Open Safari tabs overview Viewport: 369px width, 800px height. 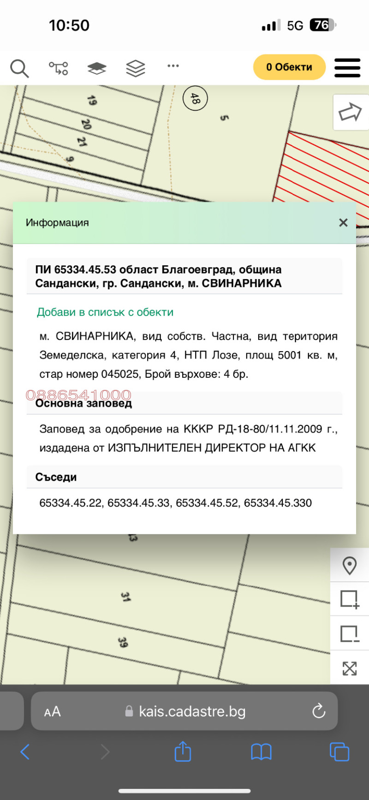[x=339, y=752]
